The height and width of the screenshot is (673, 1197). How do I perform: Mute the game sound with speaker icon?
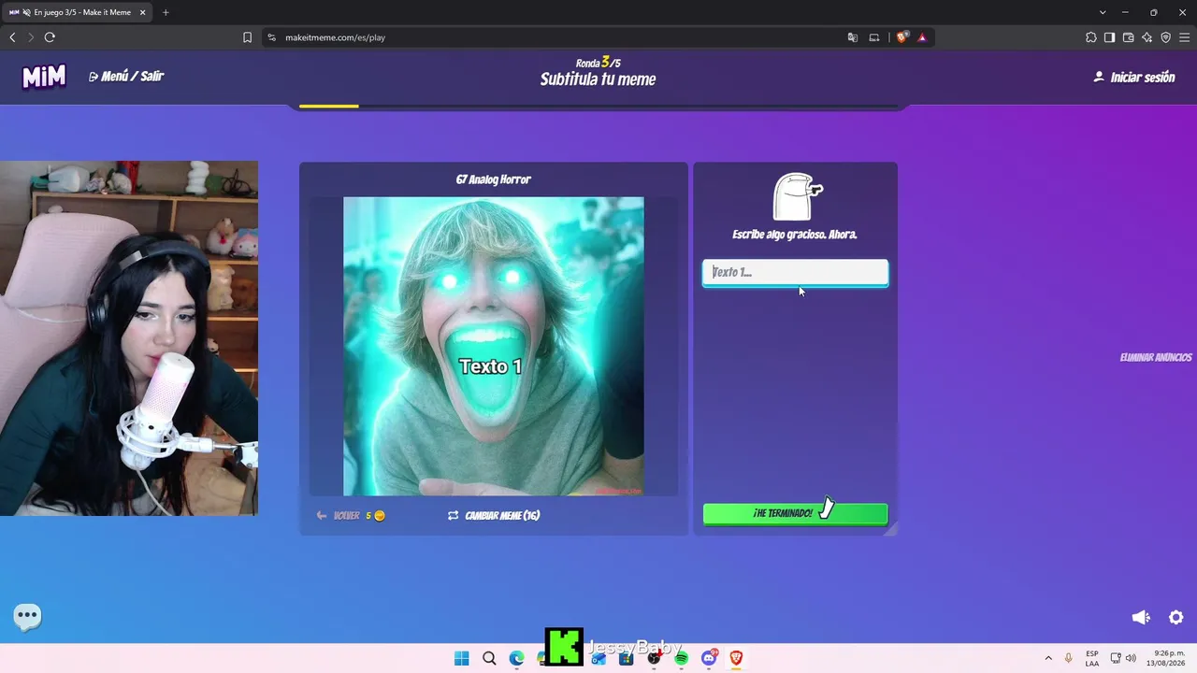(1141, 617)
